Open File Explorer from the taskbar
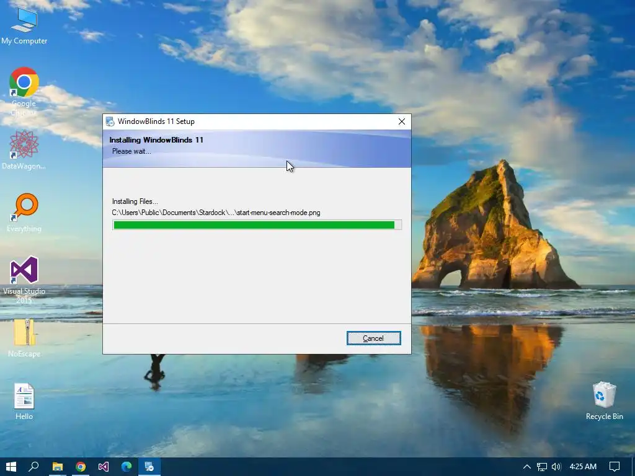Viewport: 635px width, 476px height. point(58,467)
